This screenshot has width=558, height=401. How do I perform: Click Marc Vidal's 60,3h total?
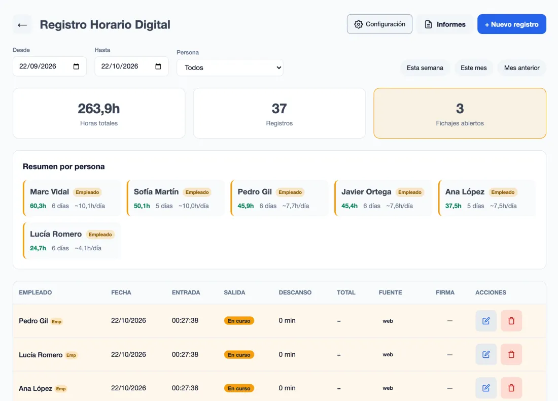tap(38, 206)
